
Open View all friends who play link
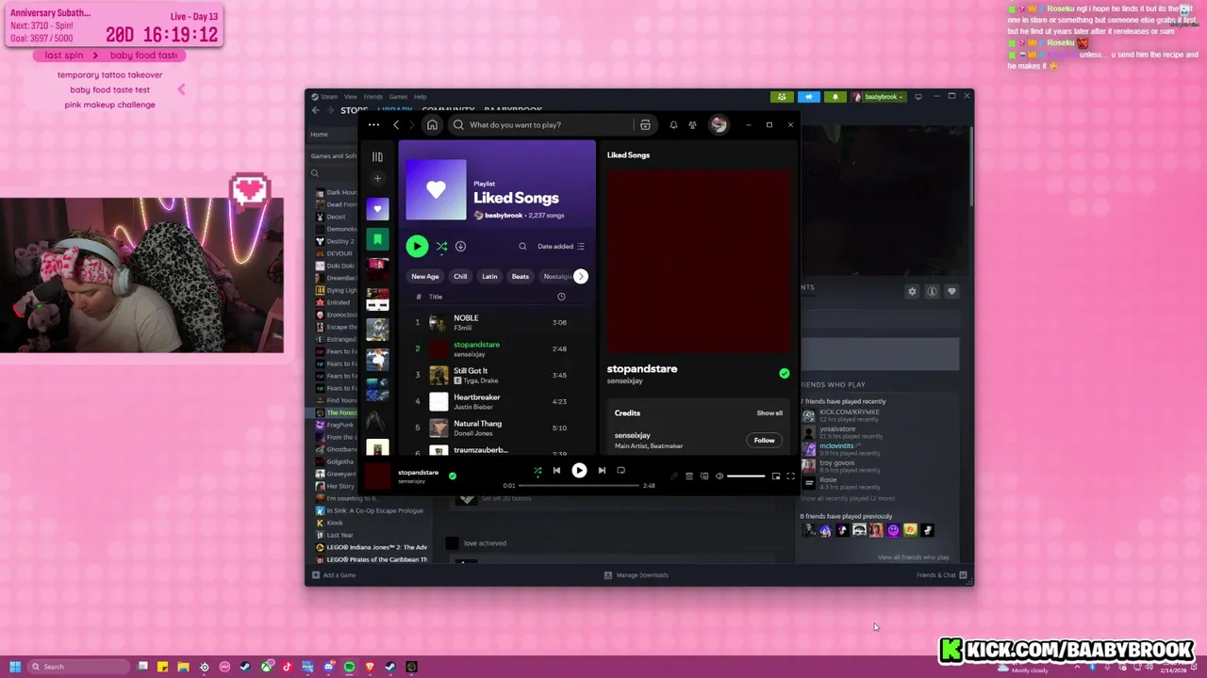click(x=913, y=557)
